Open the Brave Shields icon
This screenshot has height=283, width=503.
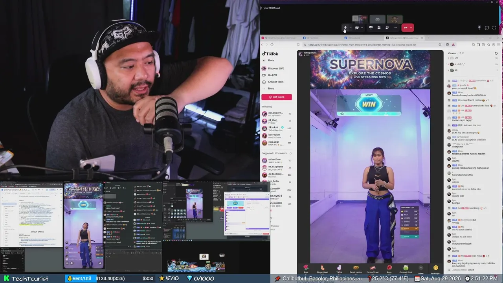pos(447,45)
